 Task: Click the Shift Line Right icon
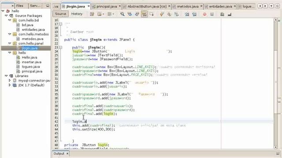click(194, 14)
